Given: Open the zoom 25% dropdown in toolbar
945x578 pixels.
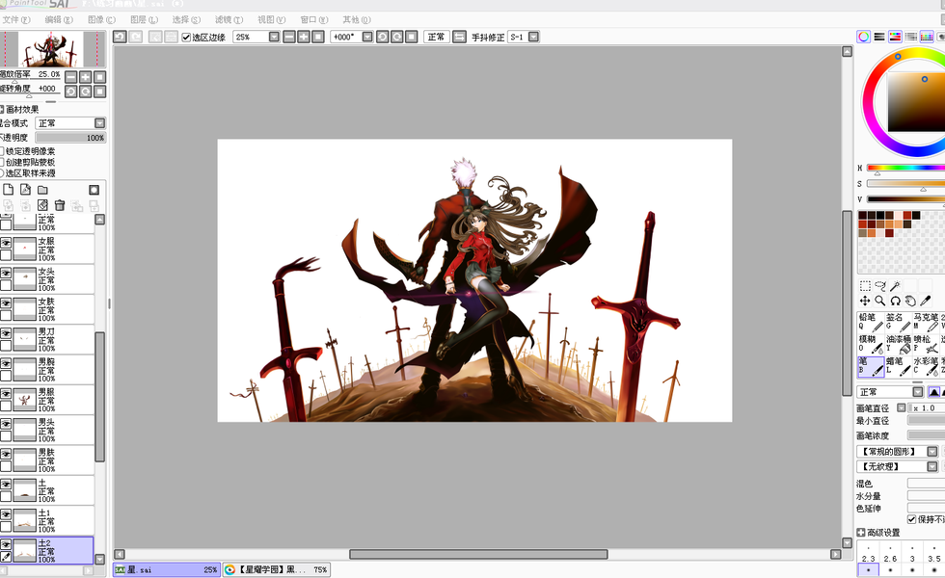Looking at the screenshot, I should pyautogui.click(x=274, y=37).
